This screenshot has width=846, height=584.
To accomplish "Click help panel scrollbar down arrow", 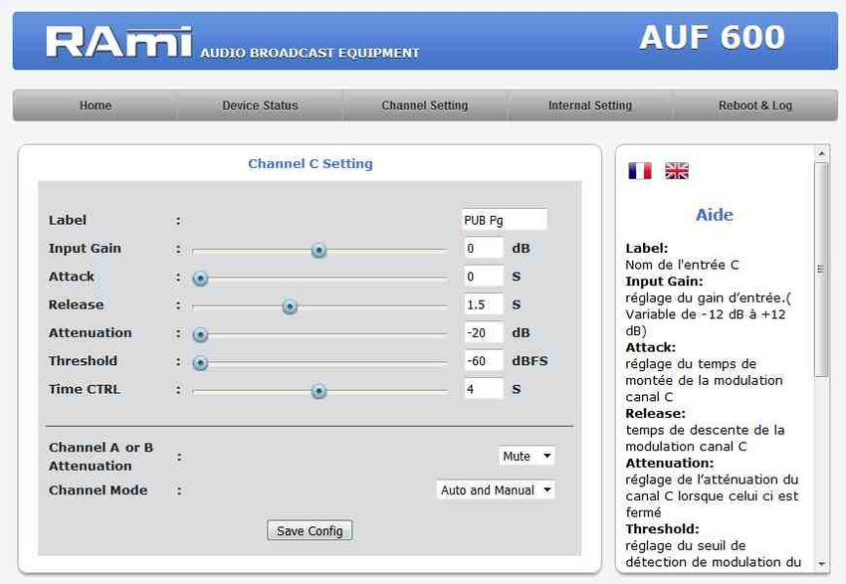I will pos(822,564).
